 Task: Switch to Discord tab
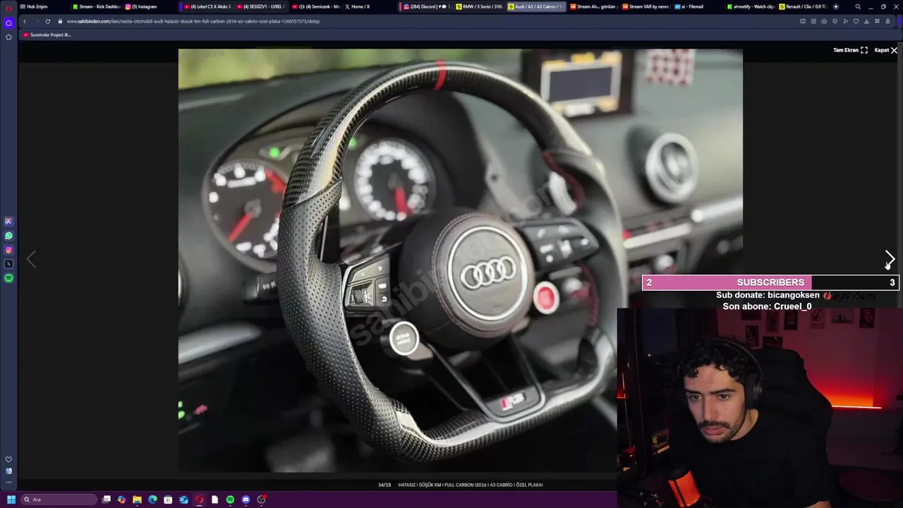tap(425, 6)
